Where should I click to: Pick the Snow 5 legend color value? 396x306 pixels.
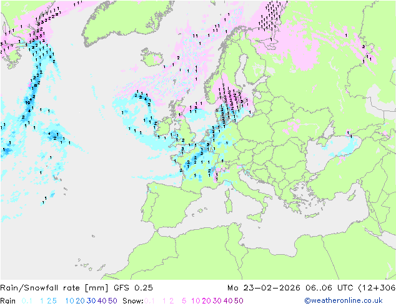click(x=184, y=301)
